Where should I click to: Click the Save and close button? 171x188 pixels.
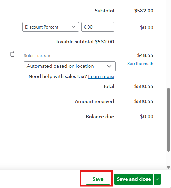(134, 179)
